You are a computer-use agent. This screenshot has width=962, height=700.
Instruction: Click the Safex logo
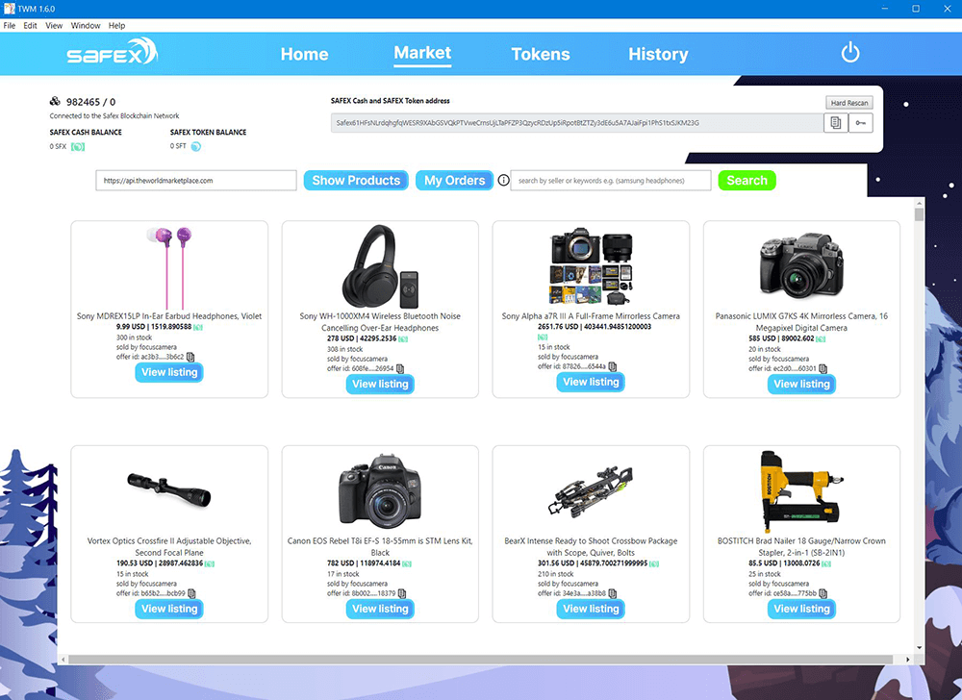pos(113,53)
